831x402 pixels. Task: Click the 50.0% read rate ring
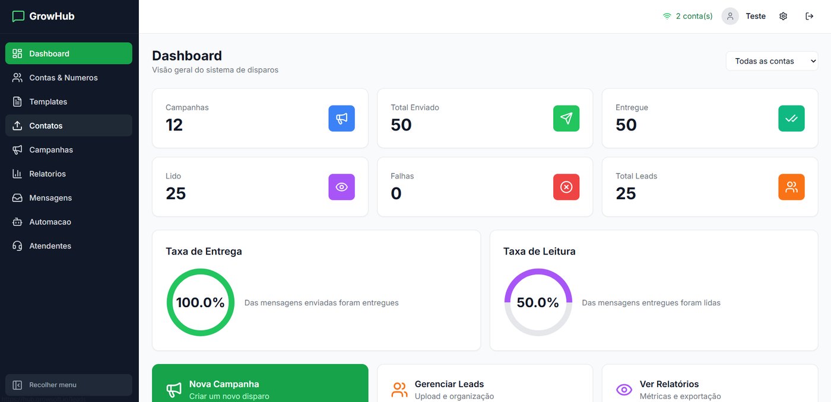tap(538, 302)
